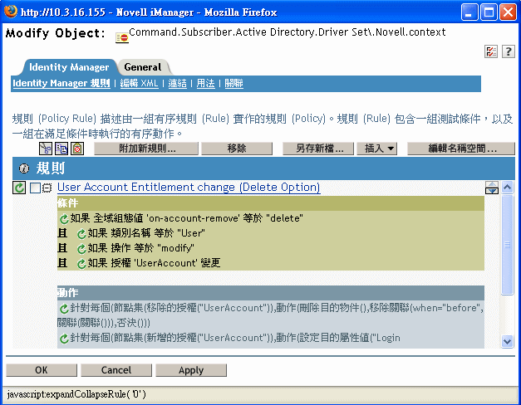The image size is (521, 405).
Task: Click the 編輯名稱空間... button
Action: tap(461, 149)
